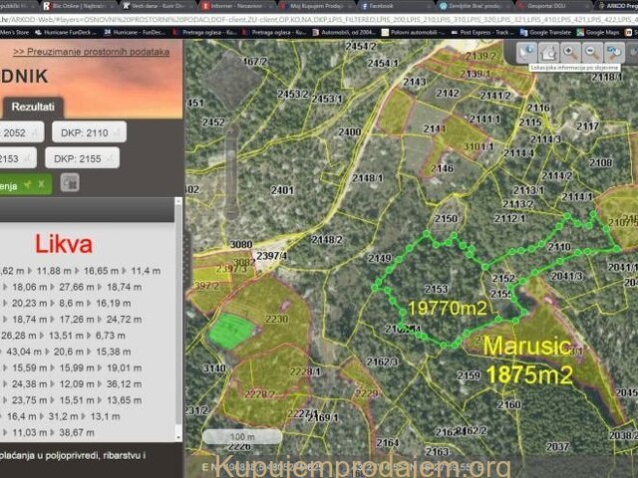Remove the DKP: 2155 chip
638x478 pixels.
pos(111,158)
